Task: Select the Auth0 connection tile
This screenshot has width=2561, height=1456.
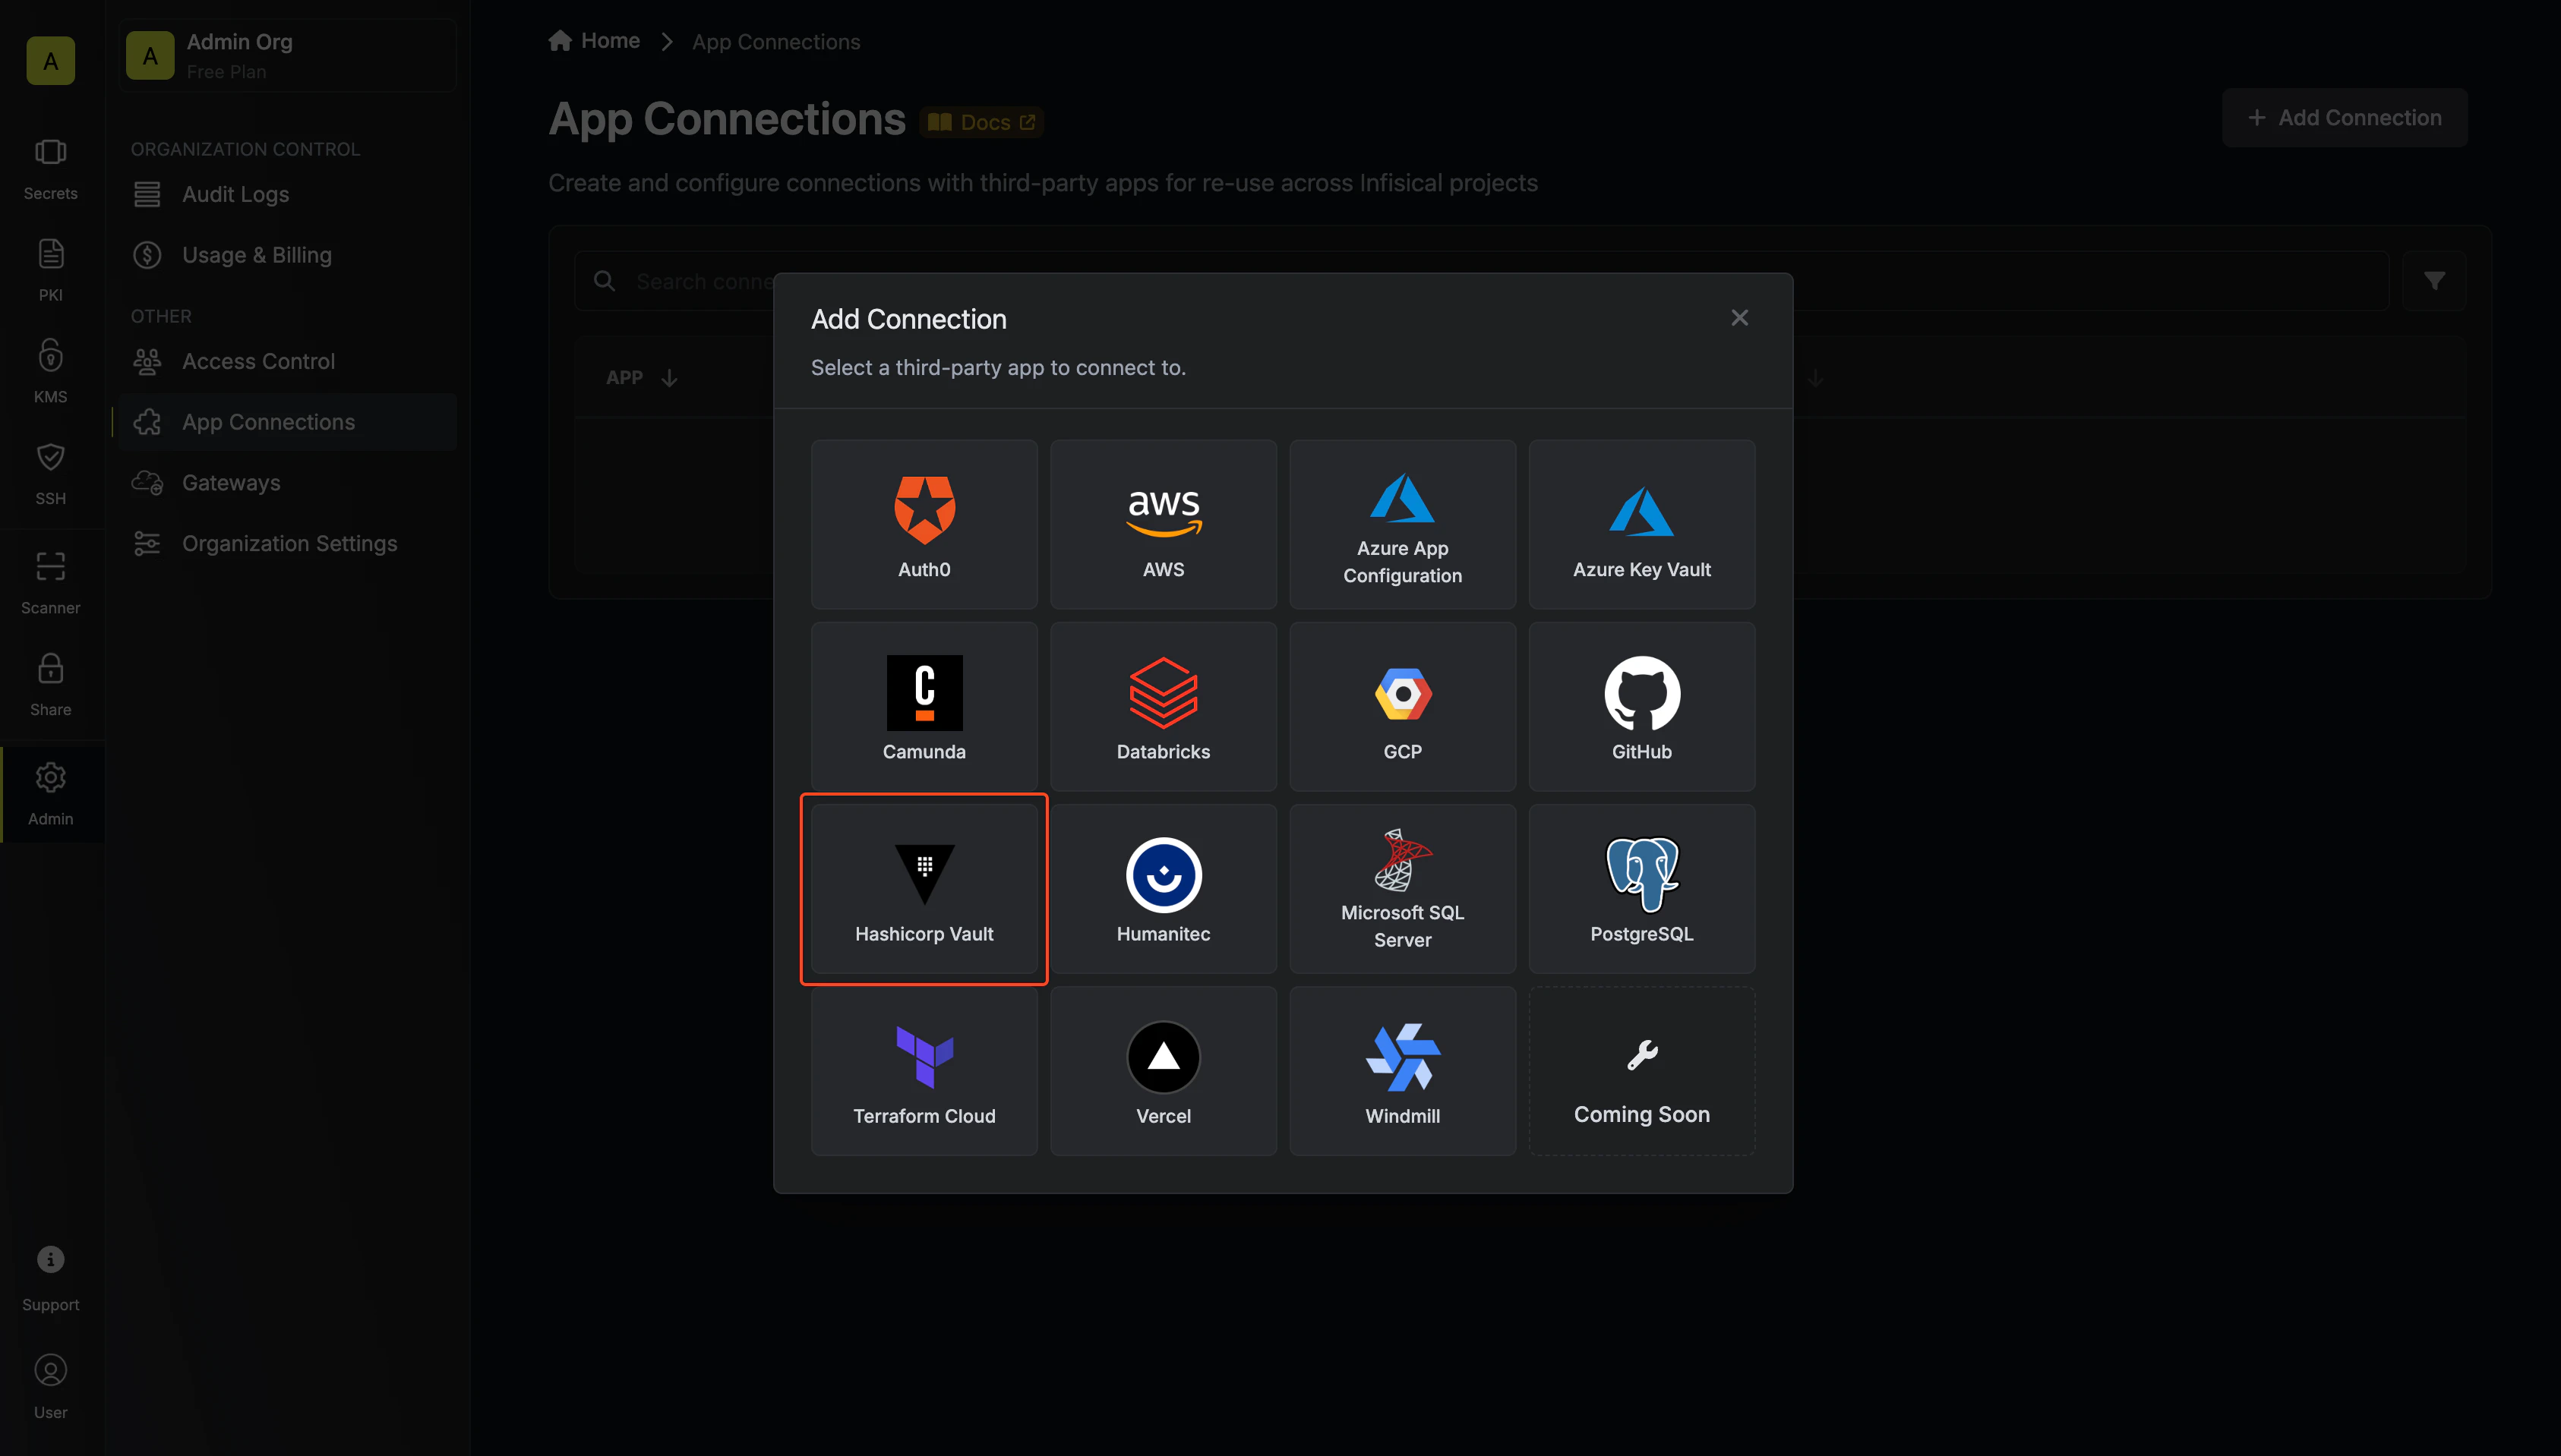Action: tap(924, 524)
